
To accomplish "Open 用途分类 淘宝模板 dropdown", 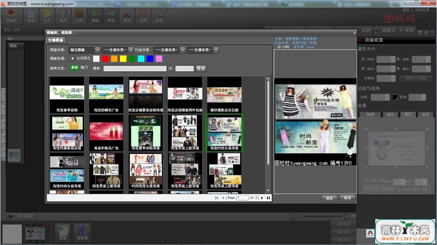I will (84, 50).
